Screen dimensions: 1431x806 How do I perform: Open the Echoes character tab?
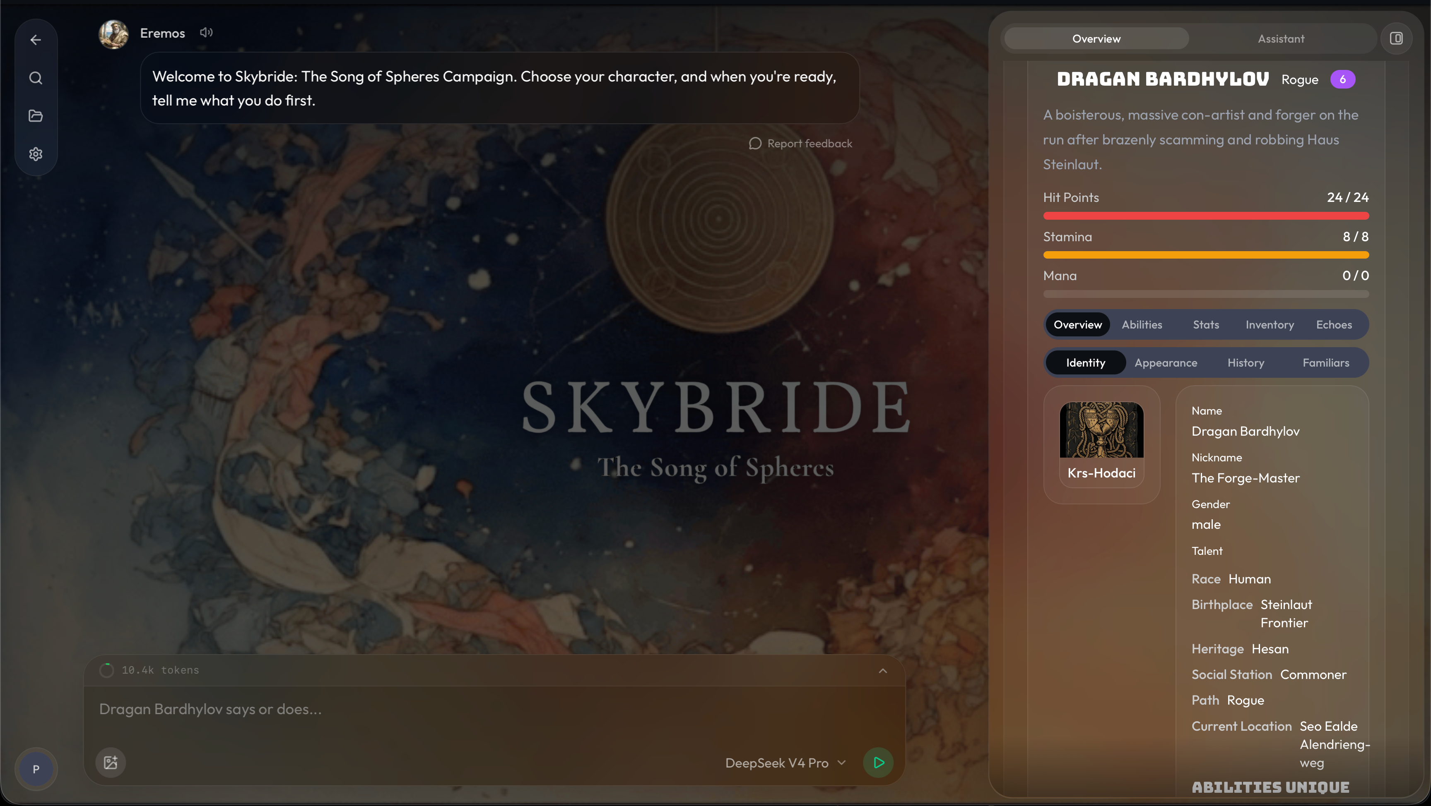click(x=1334, y=325)
